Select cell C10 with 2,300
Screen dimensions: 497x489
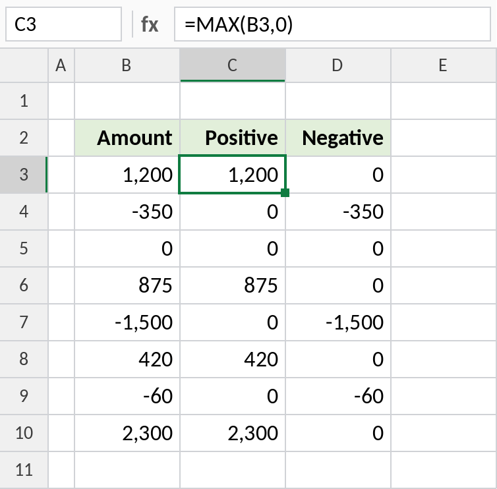point(232,433)
